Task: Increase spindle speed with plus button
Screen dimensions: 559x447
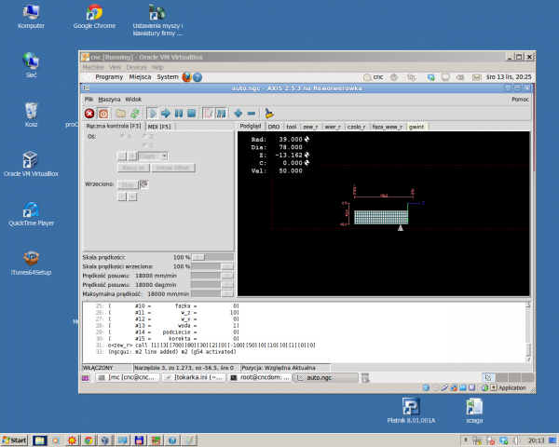Action: (x=132, y=196)
